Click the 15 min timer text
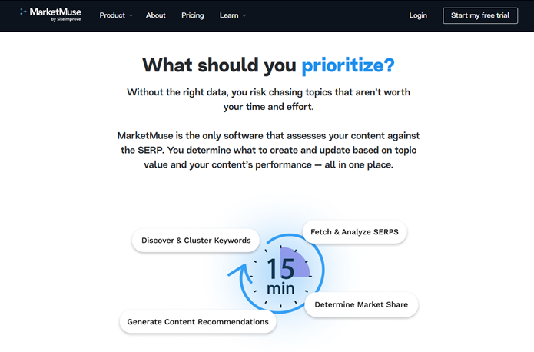534x352 pixels. [x=280, y=276]
